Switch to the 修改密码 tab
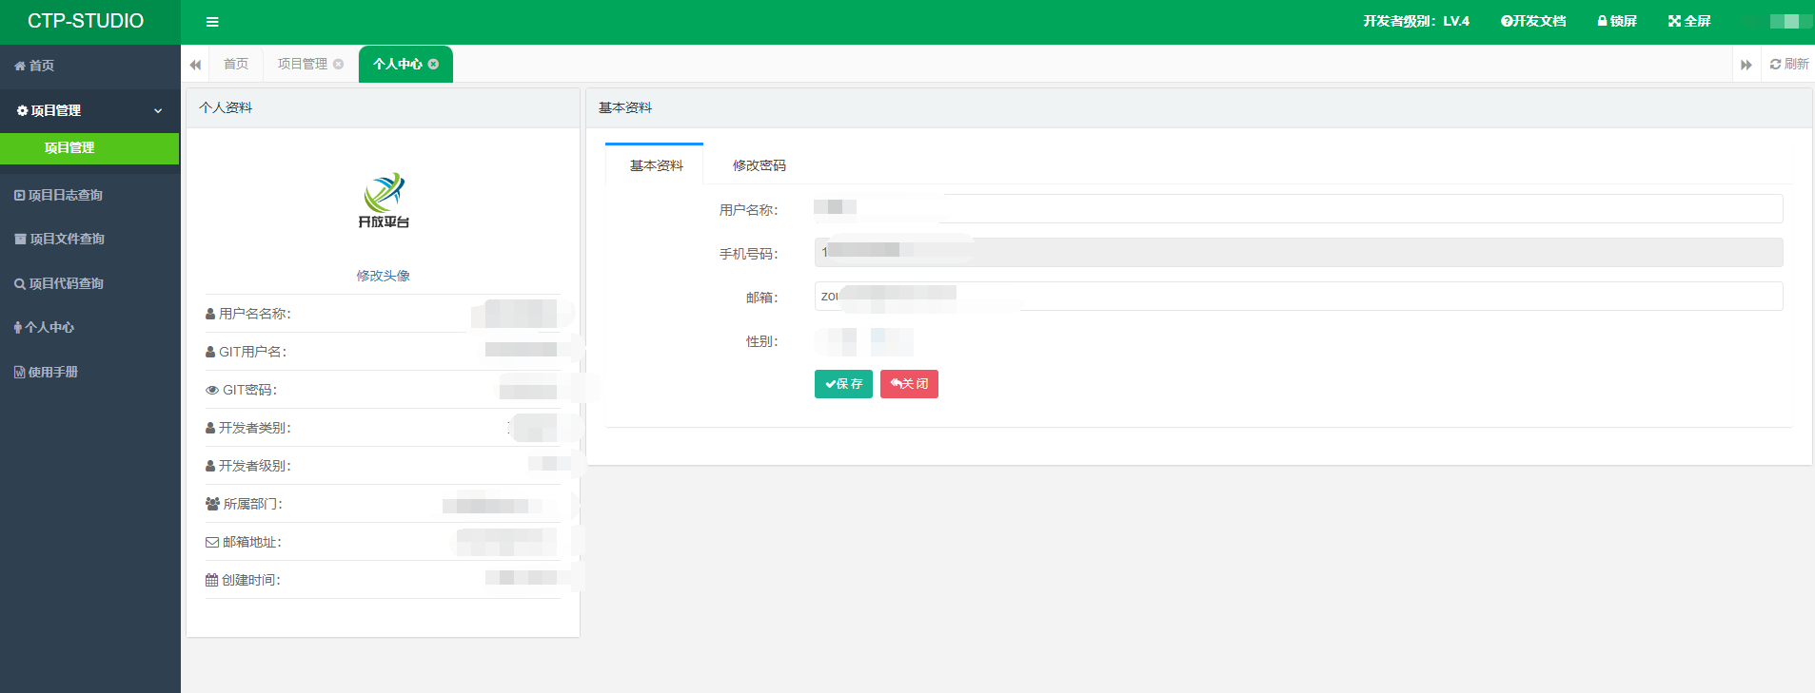This screenshot has height=693, width=1815. pos(759,165)
